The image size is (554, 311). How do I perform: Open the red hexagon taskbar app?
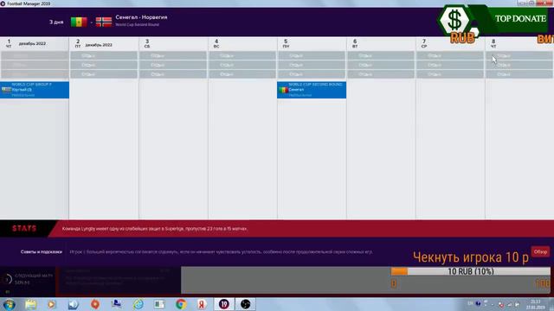(95, 304)
